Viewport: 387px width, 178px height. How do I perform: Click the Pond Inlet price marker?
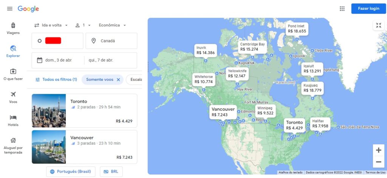pyautogui.click(x=297, y=29)
